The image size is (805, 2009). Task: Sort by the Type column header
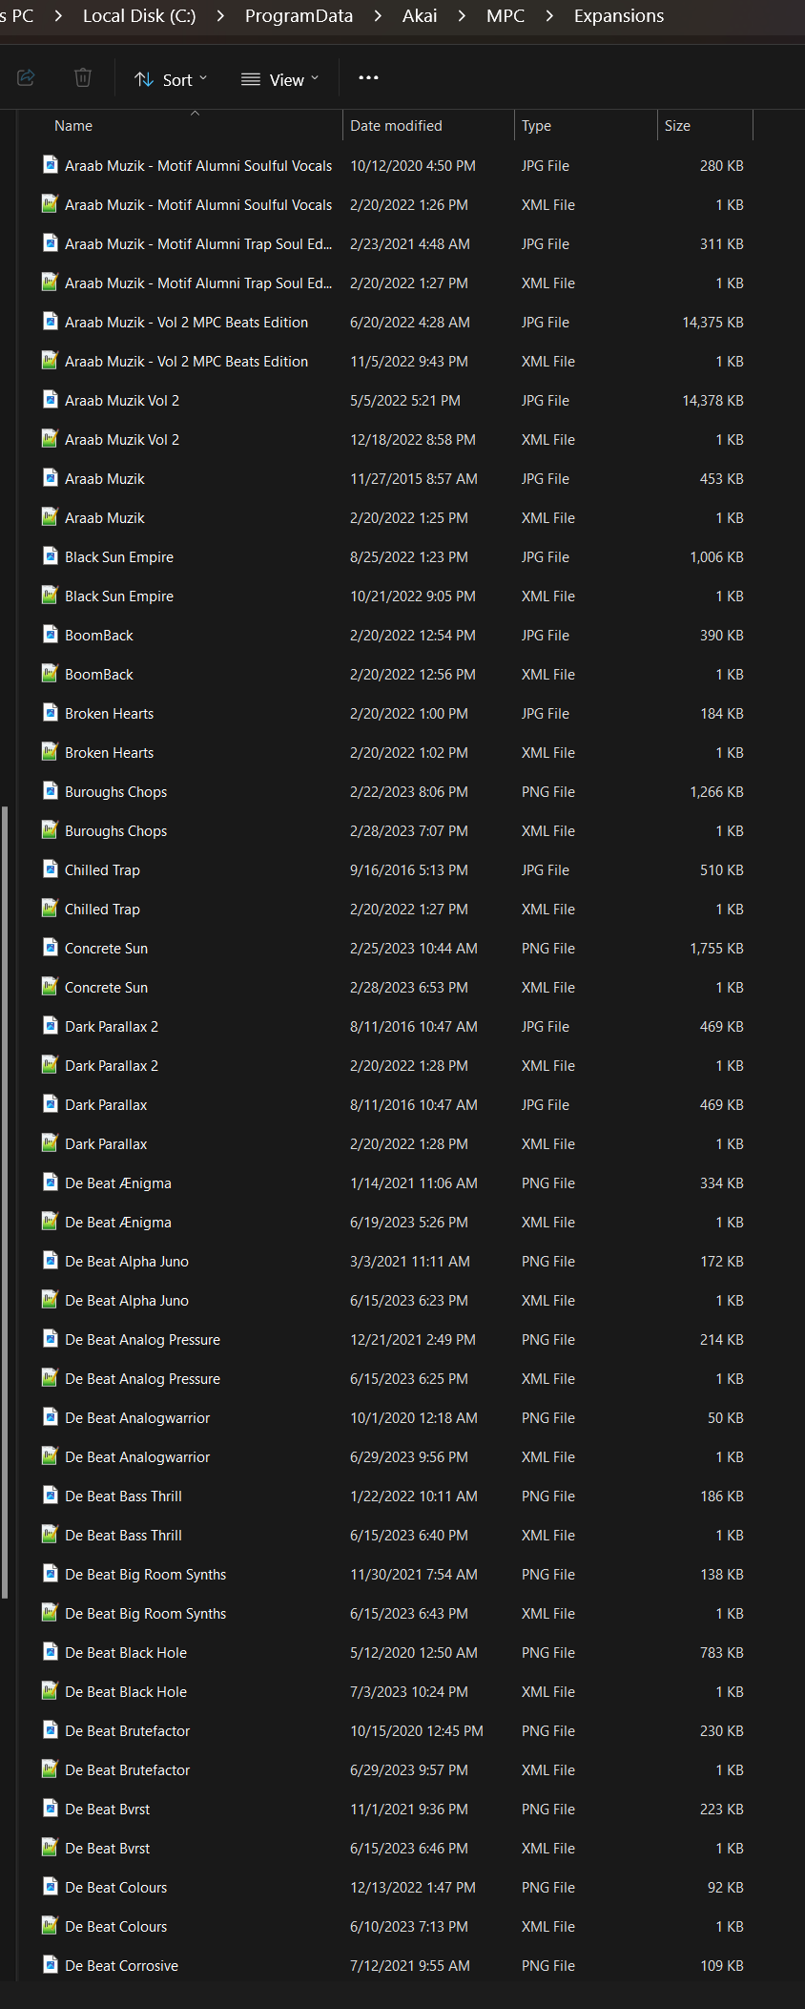coord(536,126)
